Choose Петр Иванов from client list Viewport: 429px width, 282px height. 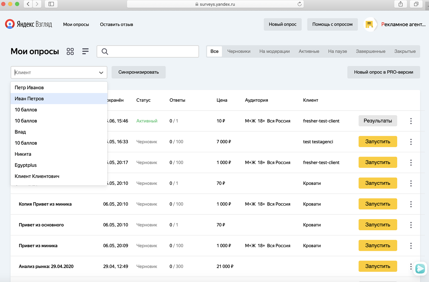[59, 87]
